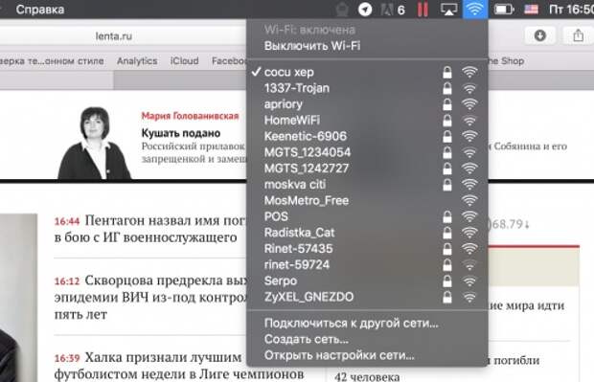Click the 68.79 currency rate
The width and height of the screenshot is (594, 382).
coord(509,224)
